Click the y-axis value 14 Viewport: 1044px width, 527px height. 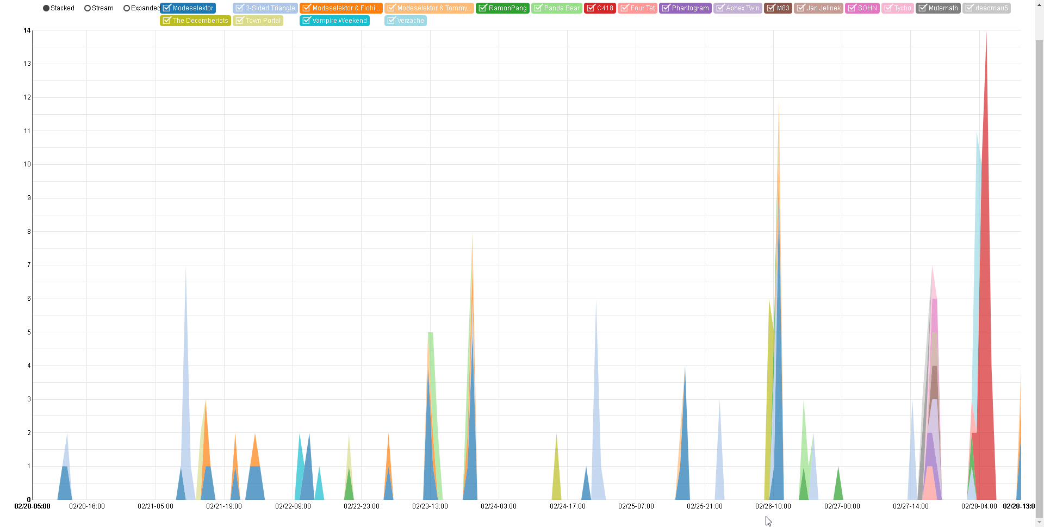coord(27,30)
